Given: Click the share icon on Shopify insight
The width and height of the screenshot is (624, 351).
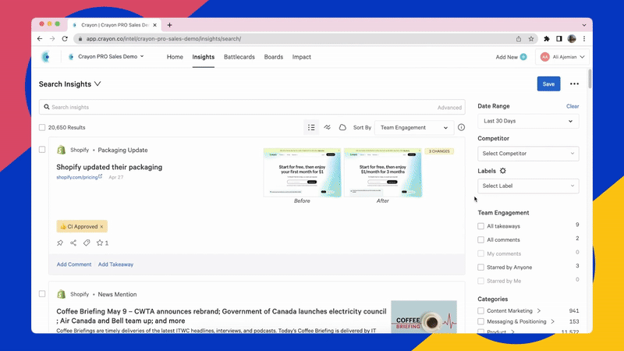Looking at the screenshot, I should pyautogui.click(x=73, y=243).
